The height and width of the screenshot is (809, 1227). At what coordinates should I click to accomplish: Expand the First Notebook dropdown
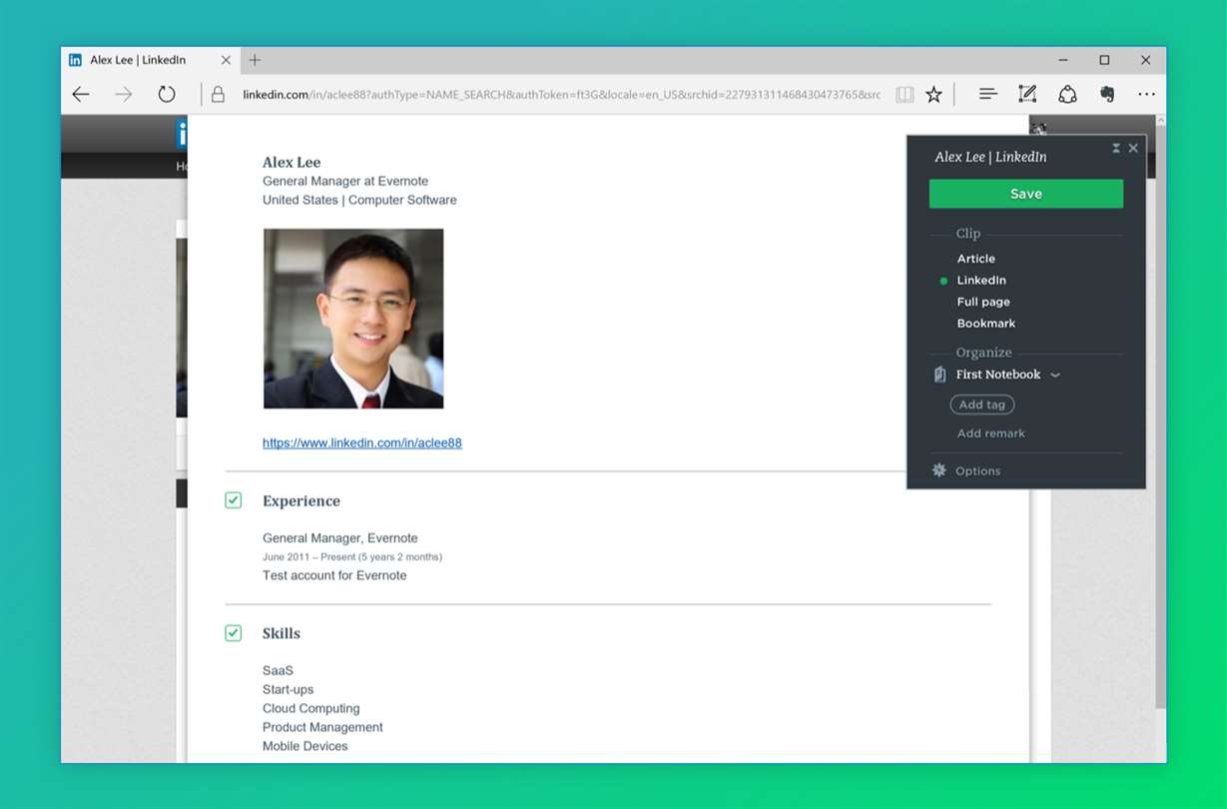pyautogui.click(x=1055, y=376)
